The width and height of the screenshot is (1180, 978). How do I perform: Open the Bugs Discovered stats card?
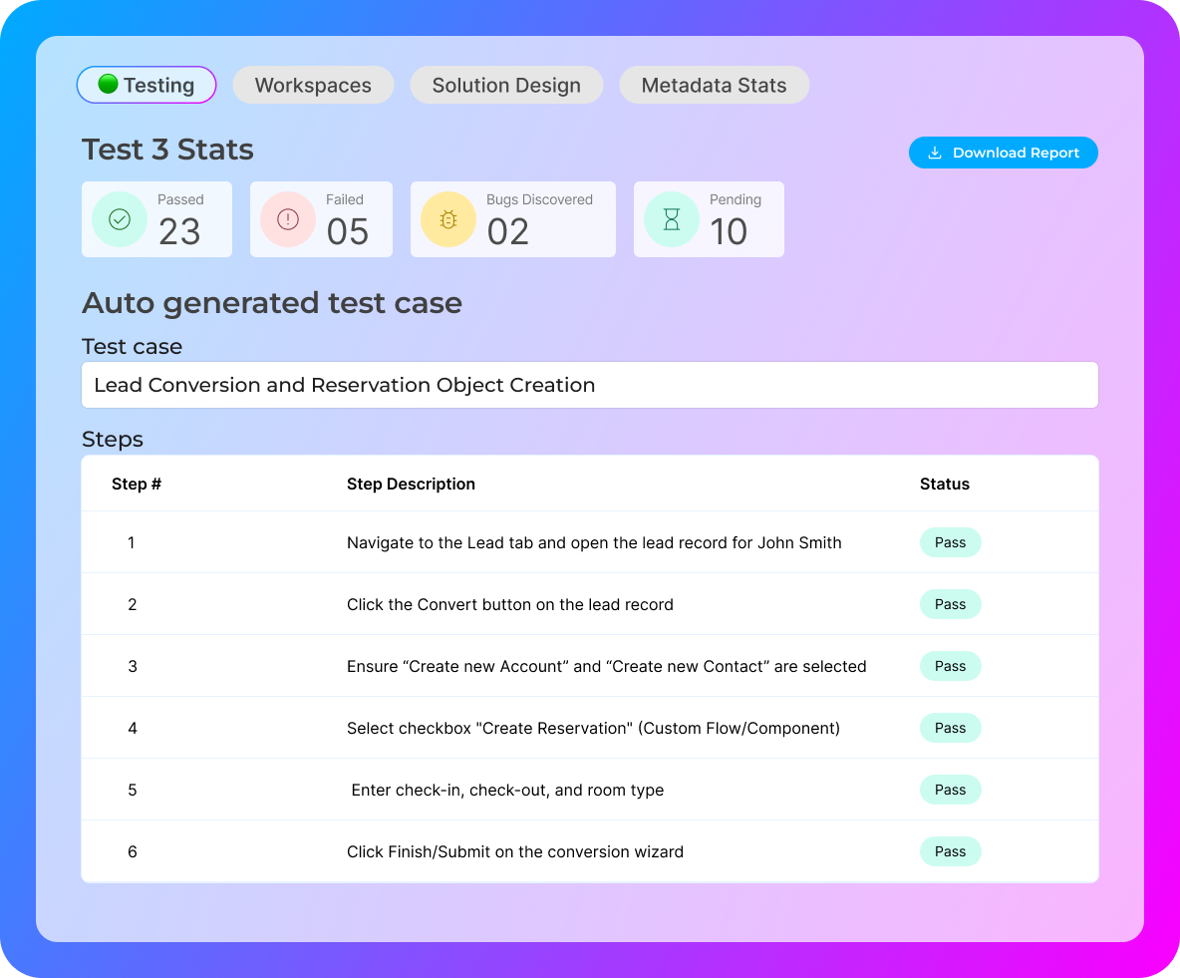click(x=512, y=219)
